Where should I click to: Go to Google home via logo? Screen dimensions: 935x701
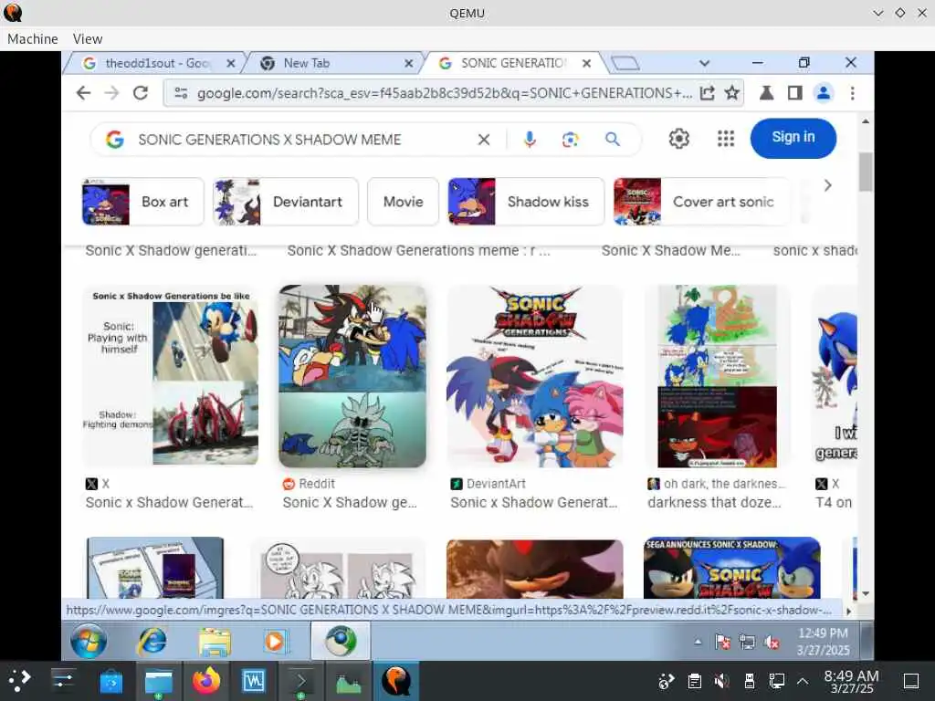coord(114,140)
